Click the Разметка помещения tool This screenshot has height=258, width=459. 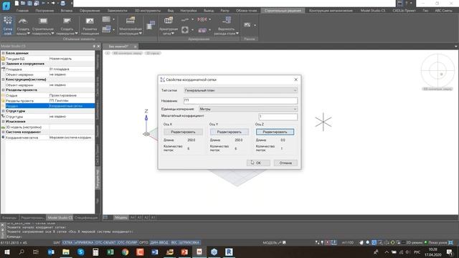click(90, 26)
